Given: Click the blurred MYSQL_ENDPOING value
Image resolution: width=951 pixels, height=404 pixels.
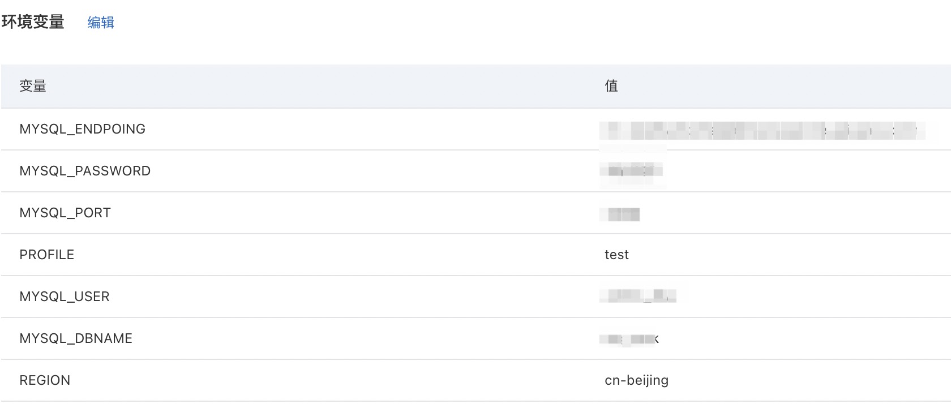Looking at the screenshot, I should click(761, 131).
